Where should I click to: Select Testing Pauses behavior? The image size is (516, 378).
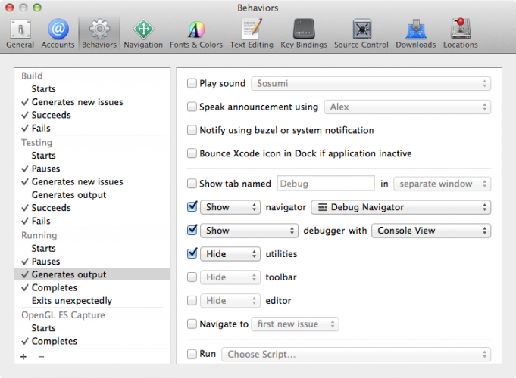[x=92, y=169]
